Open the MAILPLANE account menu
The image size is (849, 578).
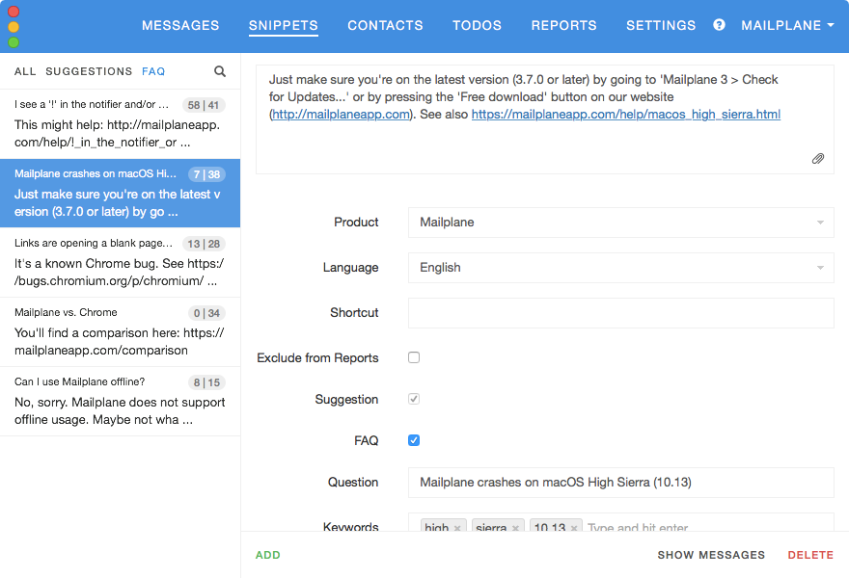787,26
